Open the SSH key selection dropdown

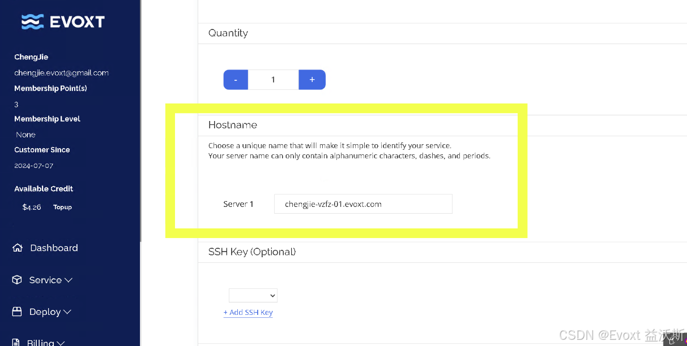(x=253, y=295)
